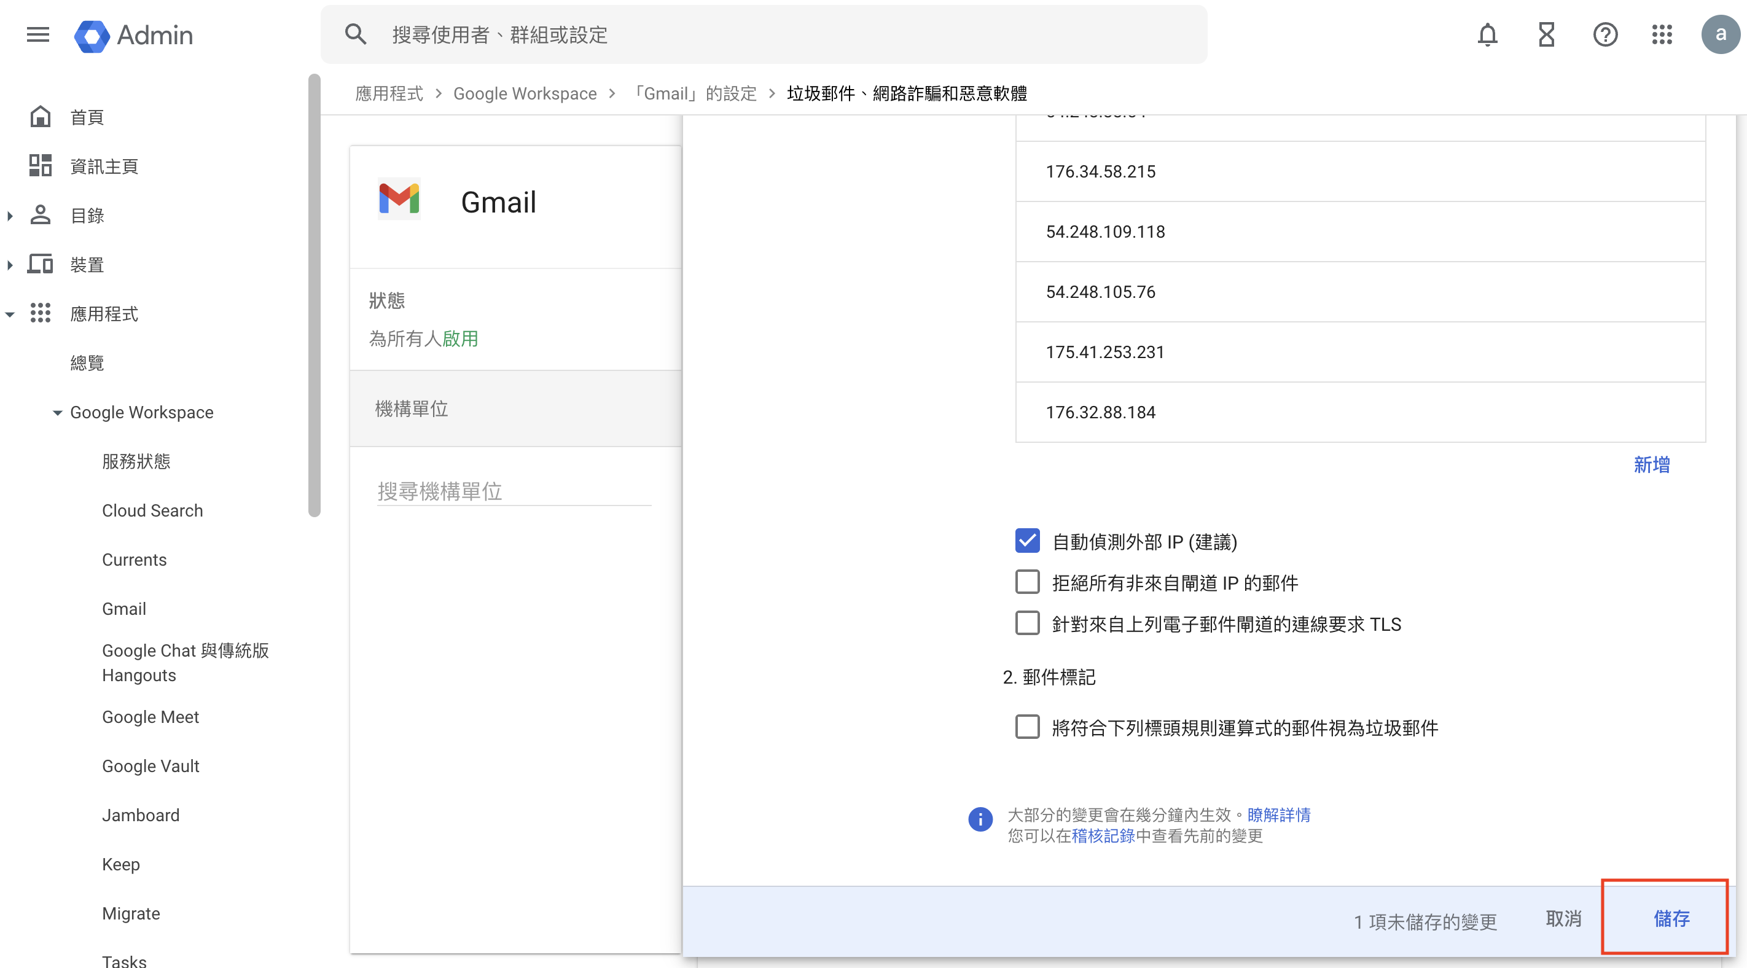Click the home icon beside 首頁

pyautogui.click(x=40, y=117)
